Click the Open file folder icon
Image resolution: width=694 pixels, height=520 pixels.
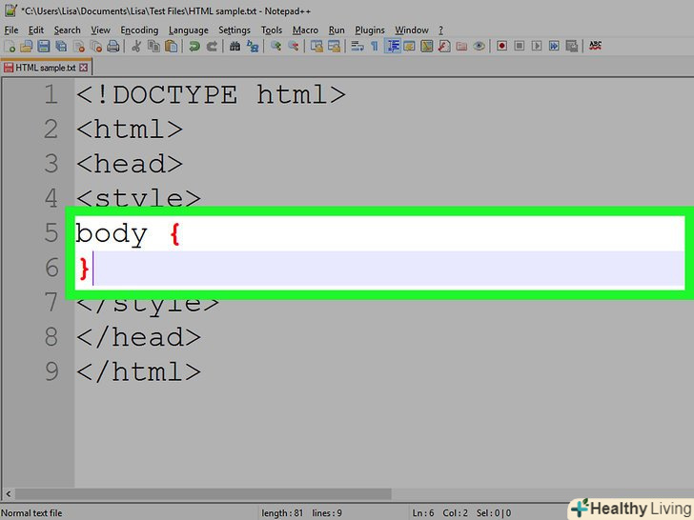tap(27, 46)
